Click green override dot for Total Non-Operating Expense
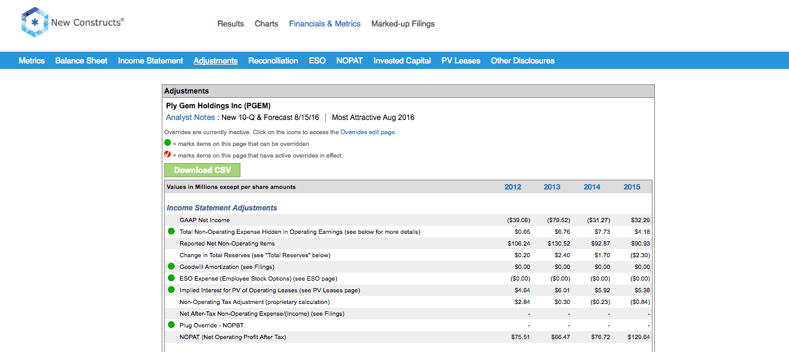This screenshot has width=789, height=352. (x=172, y=231)
